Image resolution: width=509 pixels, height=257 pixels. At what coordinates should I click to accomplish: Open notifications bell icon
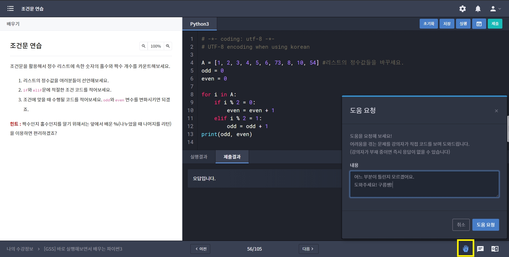(x=478, y=9)
